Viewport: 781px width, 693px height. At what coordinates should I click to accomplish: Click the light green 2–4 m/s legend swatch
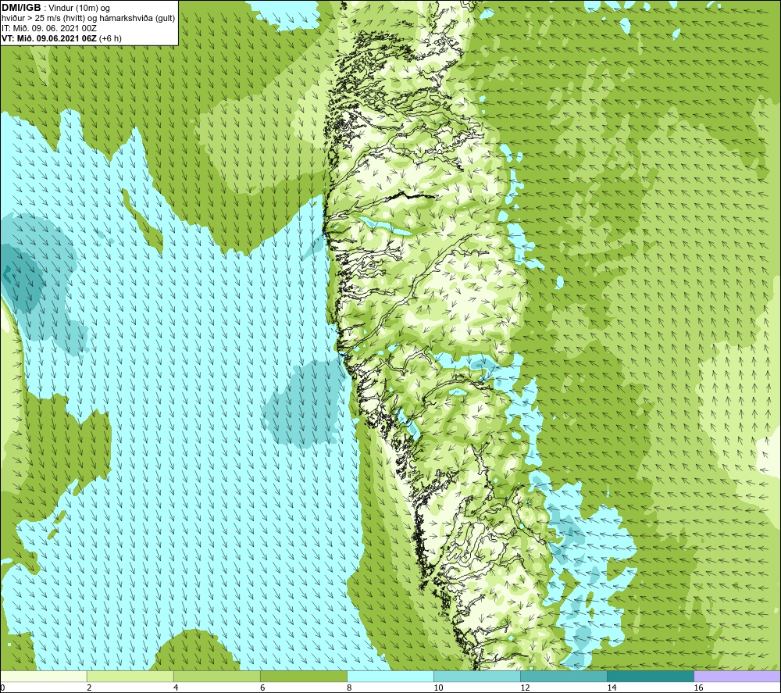130,676
